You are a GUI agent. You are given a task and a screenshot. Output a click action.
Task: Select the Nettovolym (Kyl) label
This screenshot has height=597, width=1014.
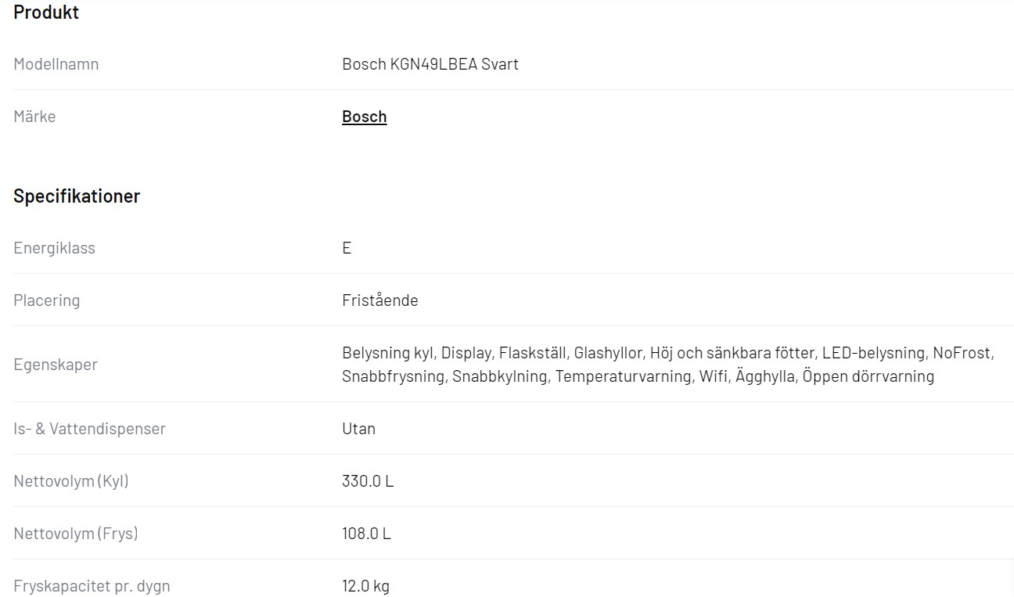click(71, 481)
